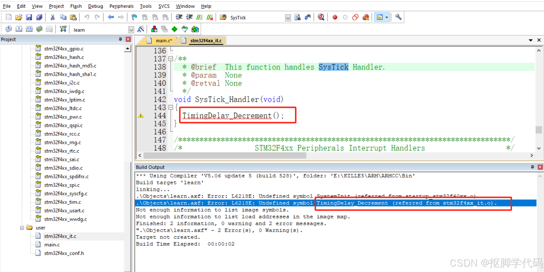Viewport: 544px width, 272px height.
Task: Open Manage Project Items icon
Action: (x=154, y=29)
